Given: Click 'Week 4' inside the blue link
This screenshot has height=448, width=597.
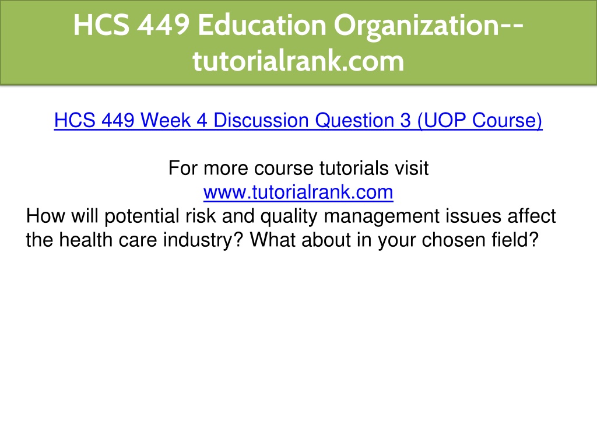Looking at the screenshot, I should click(174, 120).
